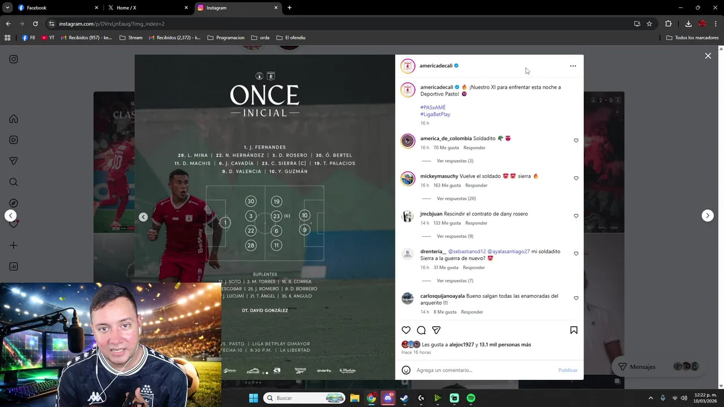Open Stream bookmarks folder

coord(131,38)
